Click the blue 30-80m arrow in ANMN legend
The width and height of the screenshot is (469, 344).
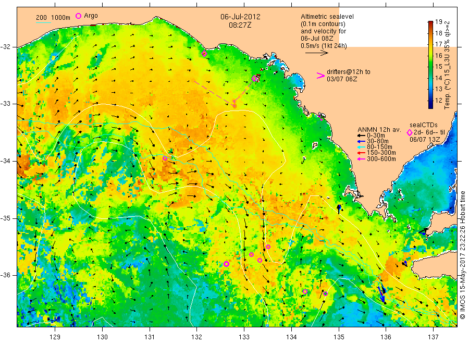362,141
